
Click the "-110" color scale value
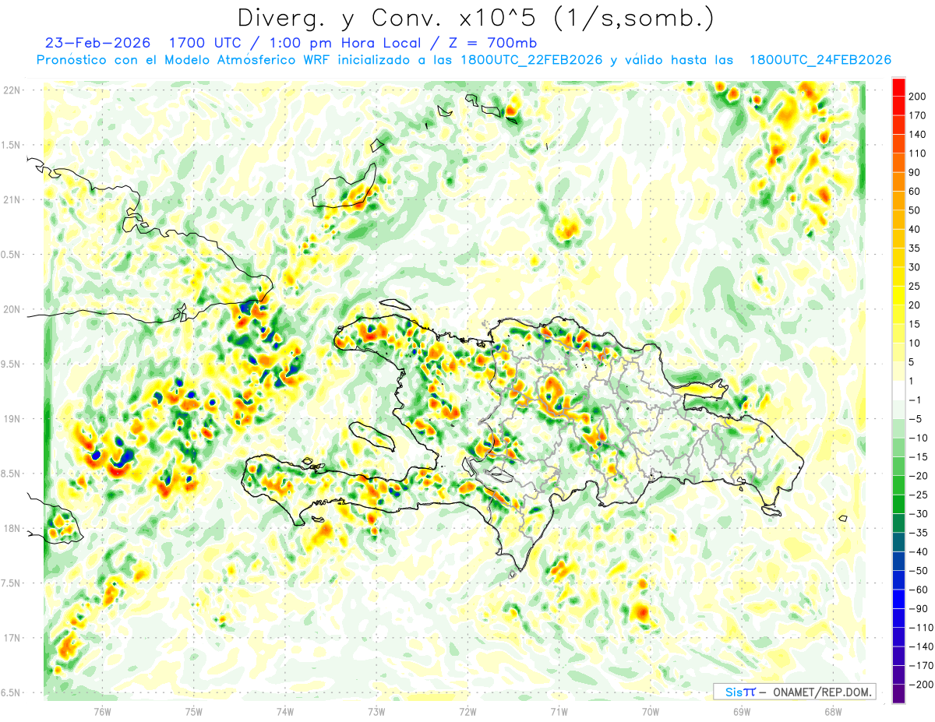coord(922,628)
